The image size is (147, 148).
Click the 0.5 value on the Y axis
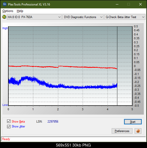coord(136,26)
